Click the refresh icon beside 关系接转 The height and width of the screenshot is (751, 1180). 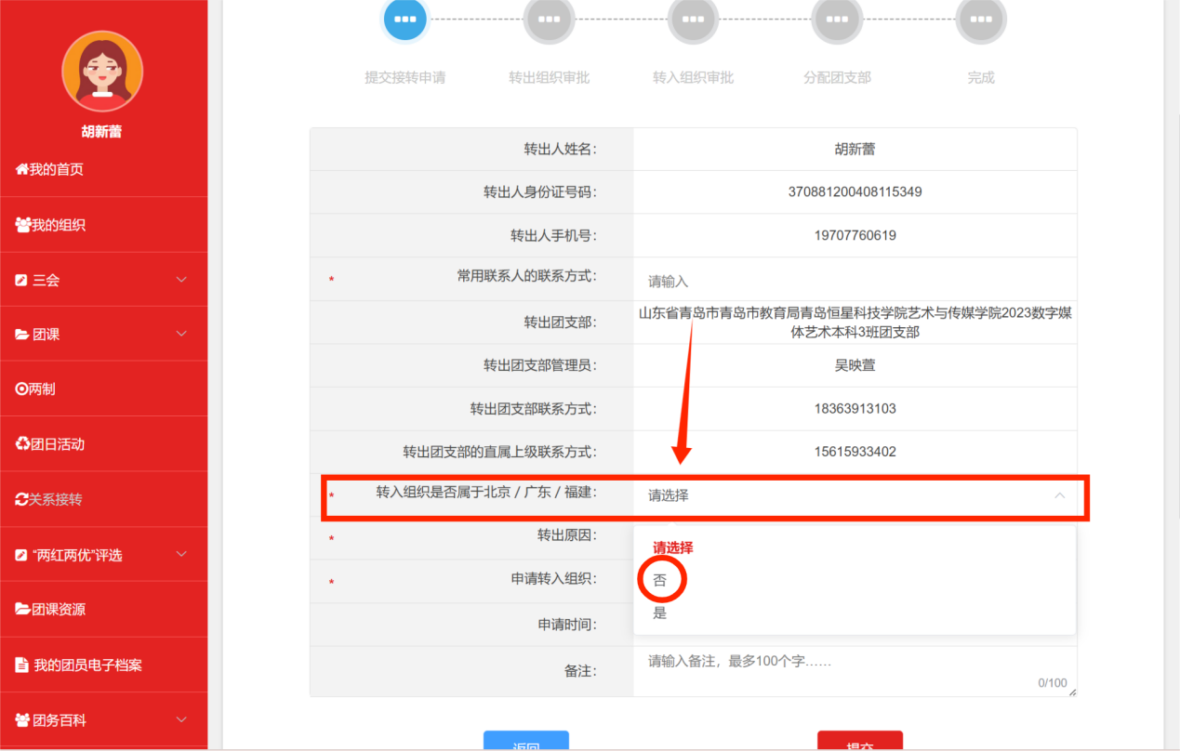(21, 499)
